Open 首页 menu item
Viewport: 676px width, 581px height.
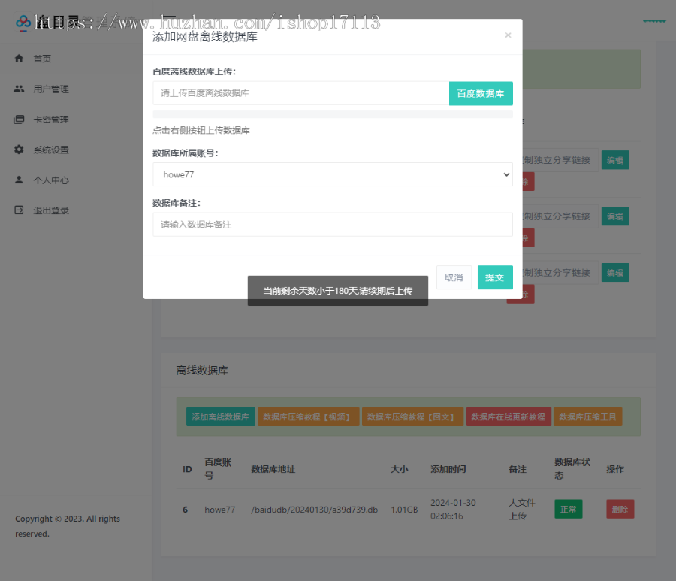(42, 59)
